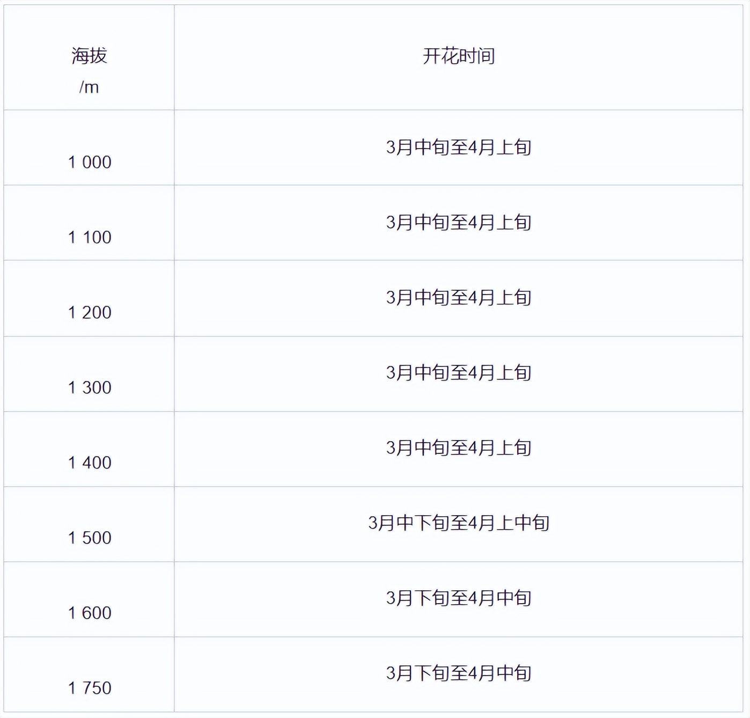This screenshot has height=718, width=750.
Task: Click the 海拔 label text
Action: (x=90, y=55)
